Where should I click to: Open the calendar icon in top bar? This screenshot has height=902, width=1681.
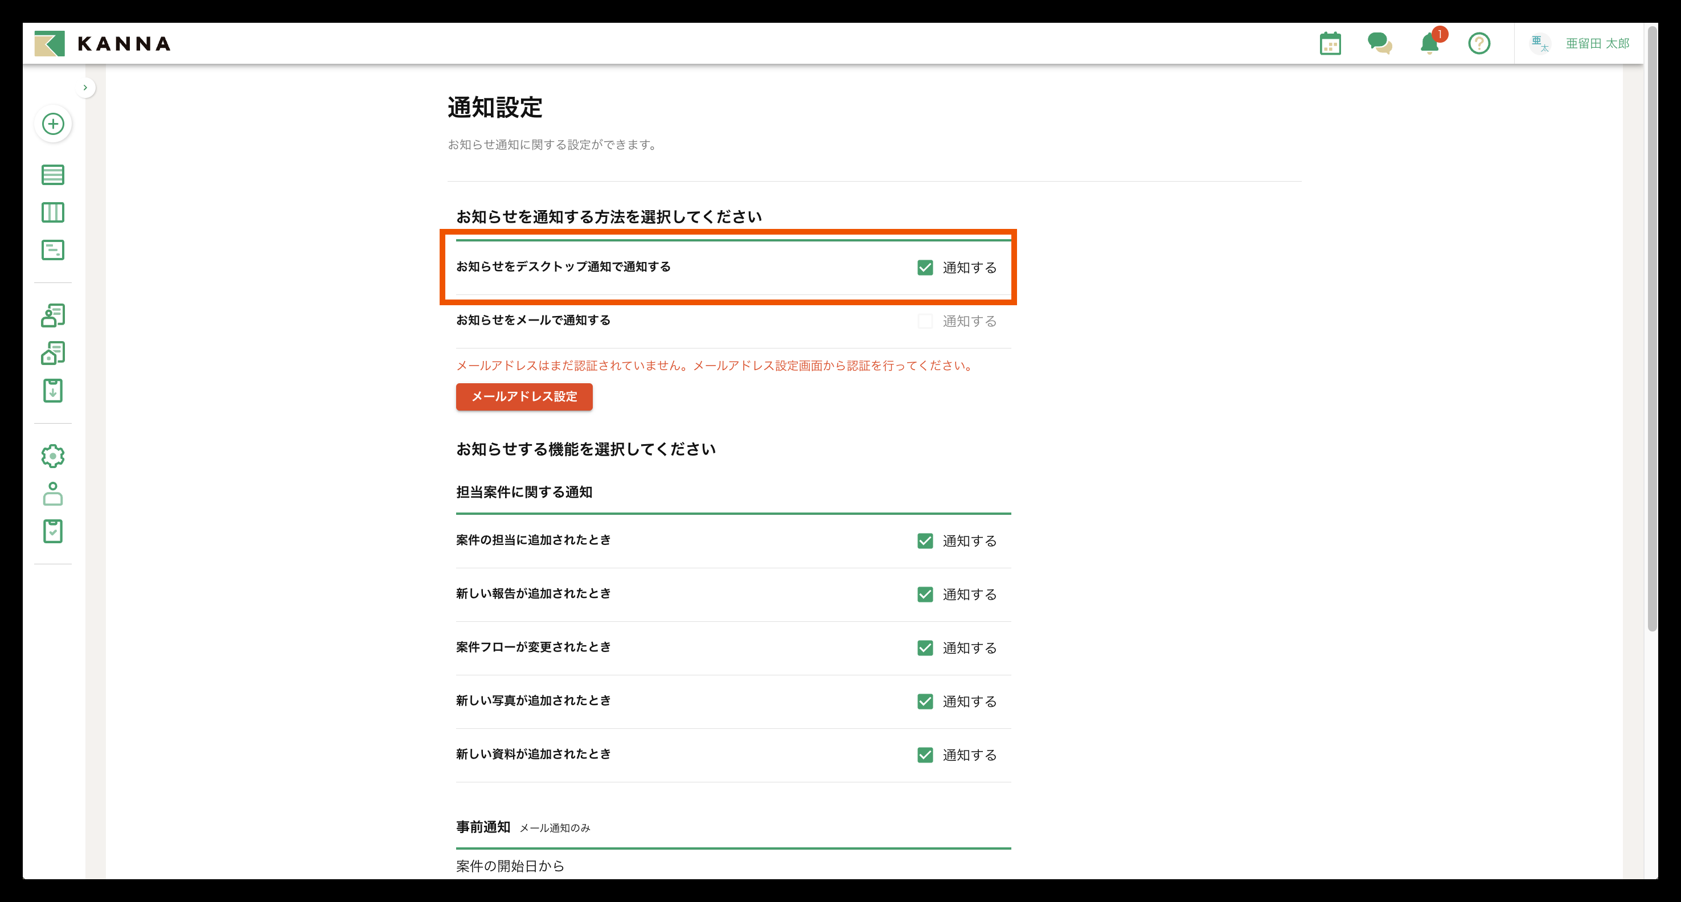[1330, 44]
